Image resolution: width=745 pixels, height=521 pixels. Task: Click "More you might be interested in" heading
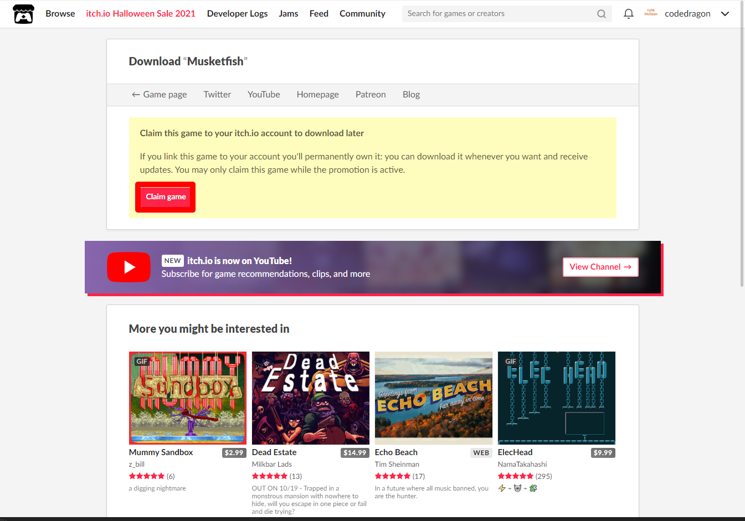pyautogui.click(x=209, y=329)
